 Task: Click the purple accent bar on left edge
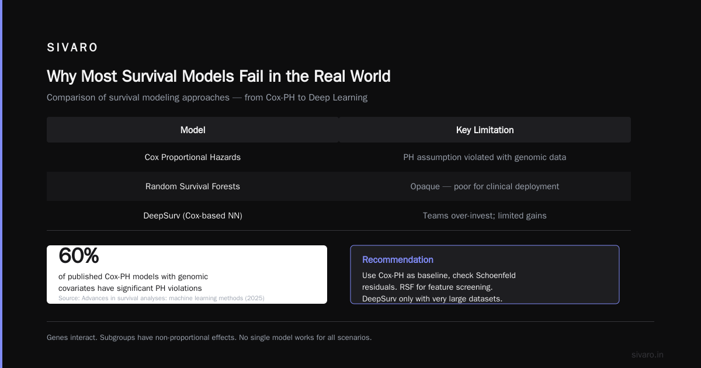pyautogui.click(x=1, y=184)
